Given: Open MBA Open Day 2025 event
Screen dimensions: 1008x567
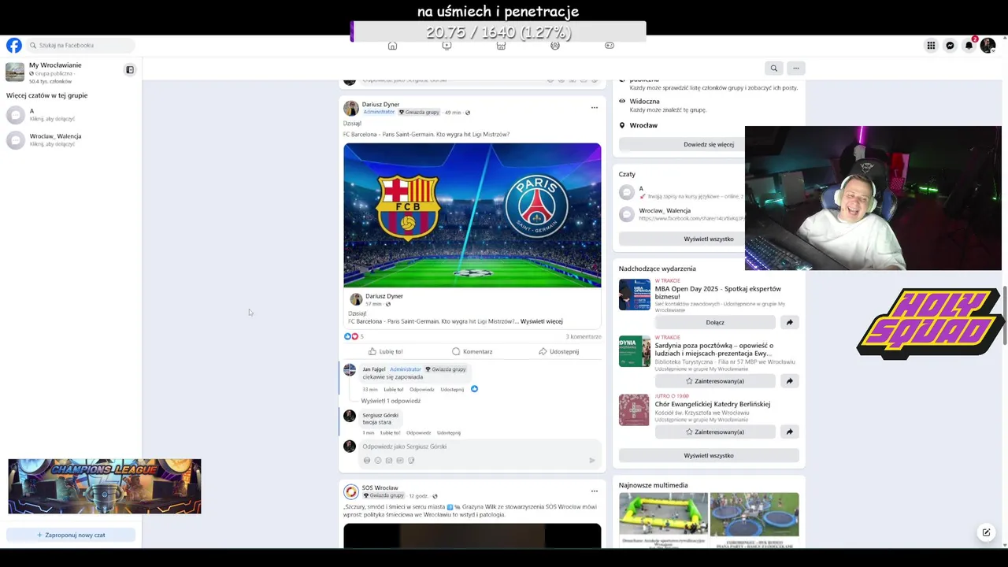Looking at the screenshot, I should click(717, 292).
